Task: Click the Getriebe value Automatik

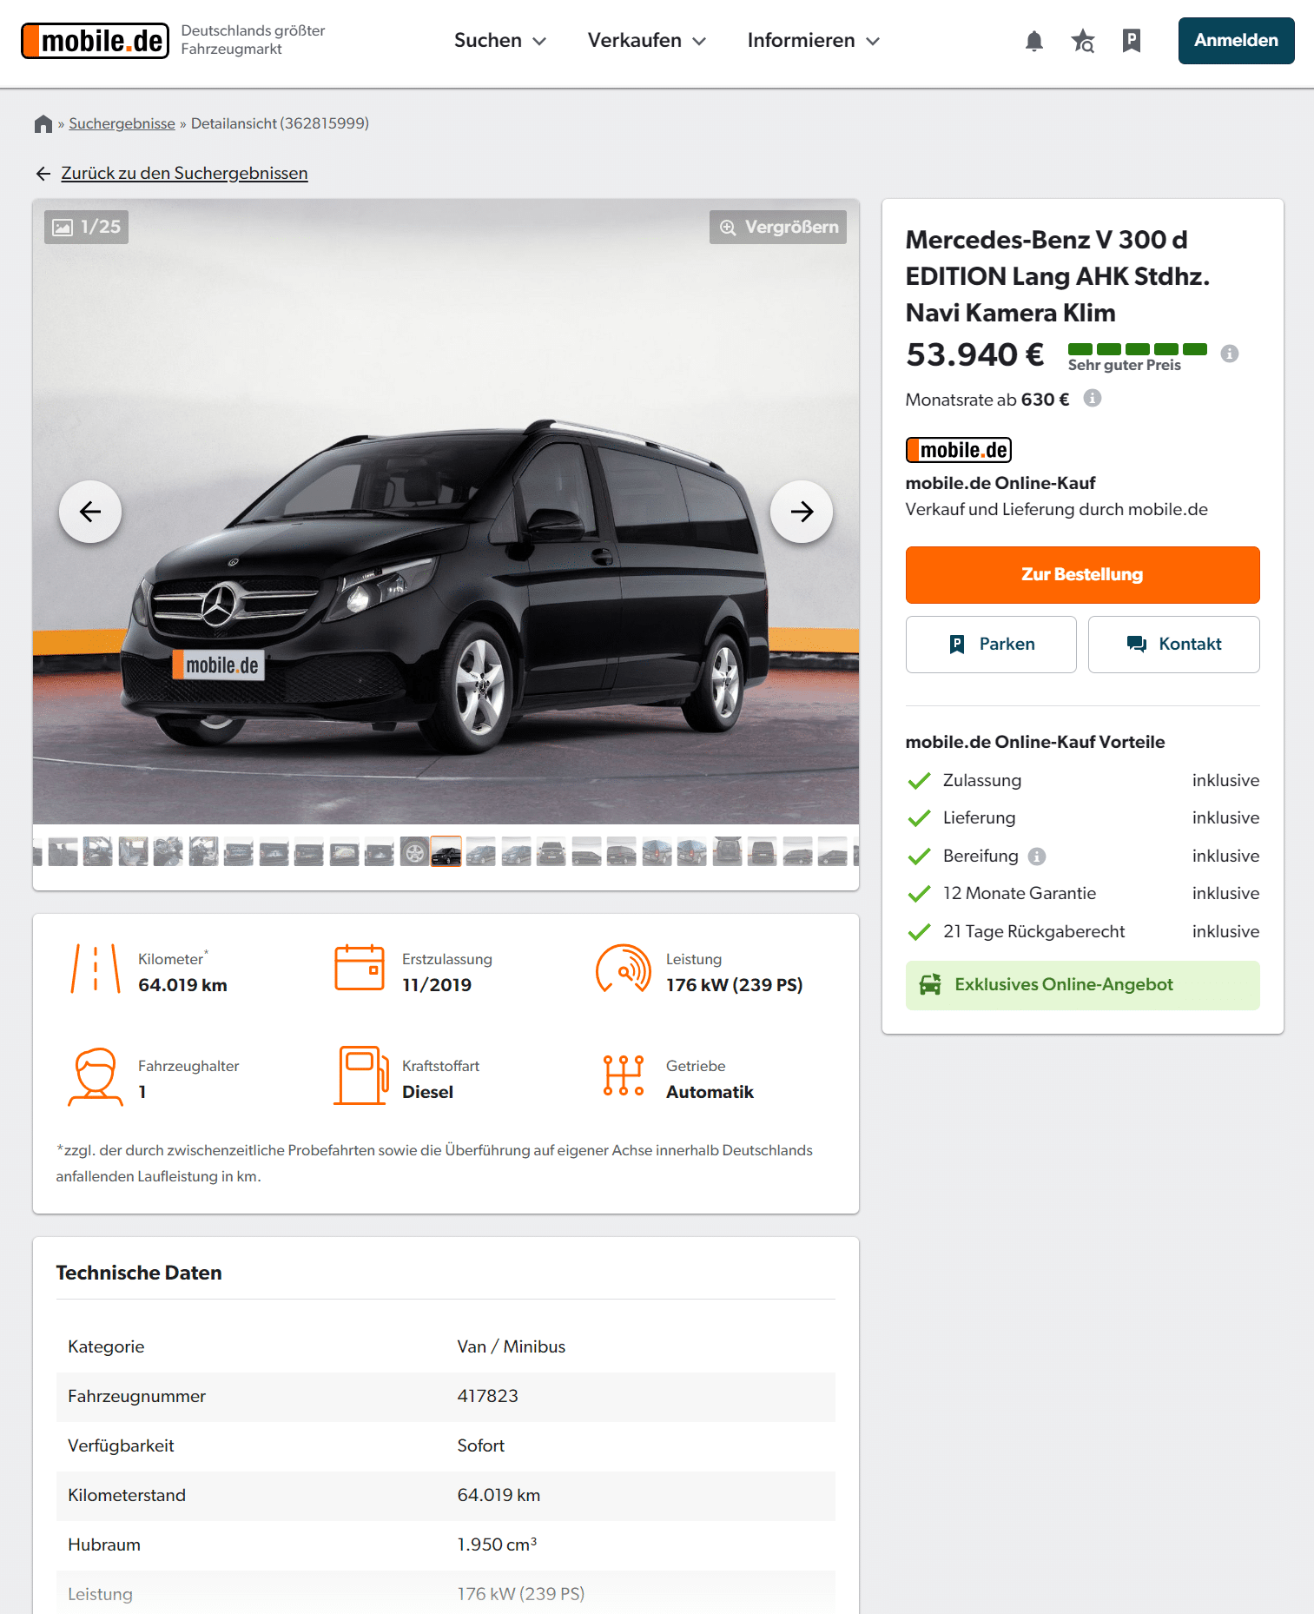Action: 710,1092
